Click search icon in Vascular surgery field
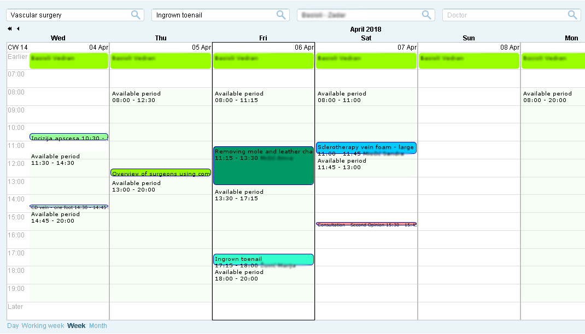Screen dimensions: 585x334 [x=136, y=15]
